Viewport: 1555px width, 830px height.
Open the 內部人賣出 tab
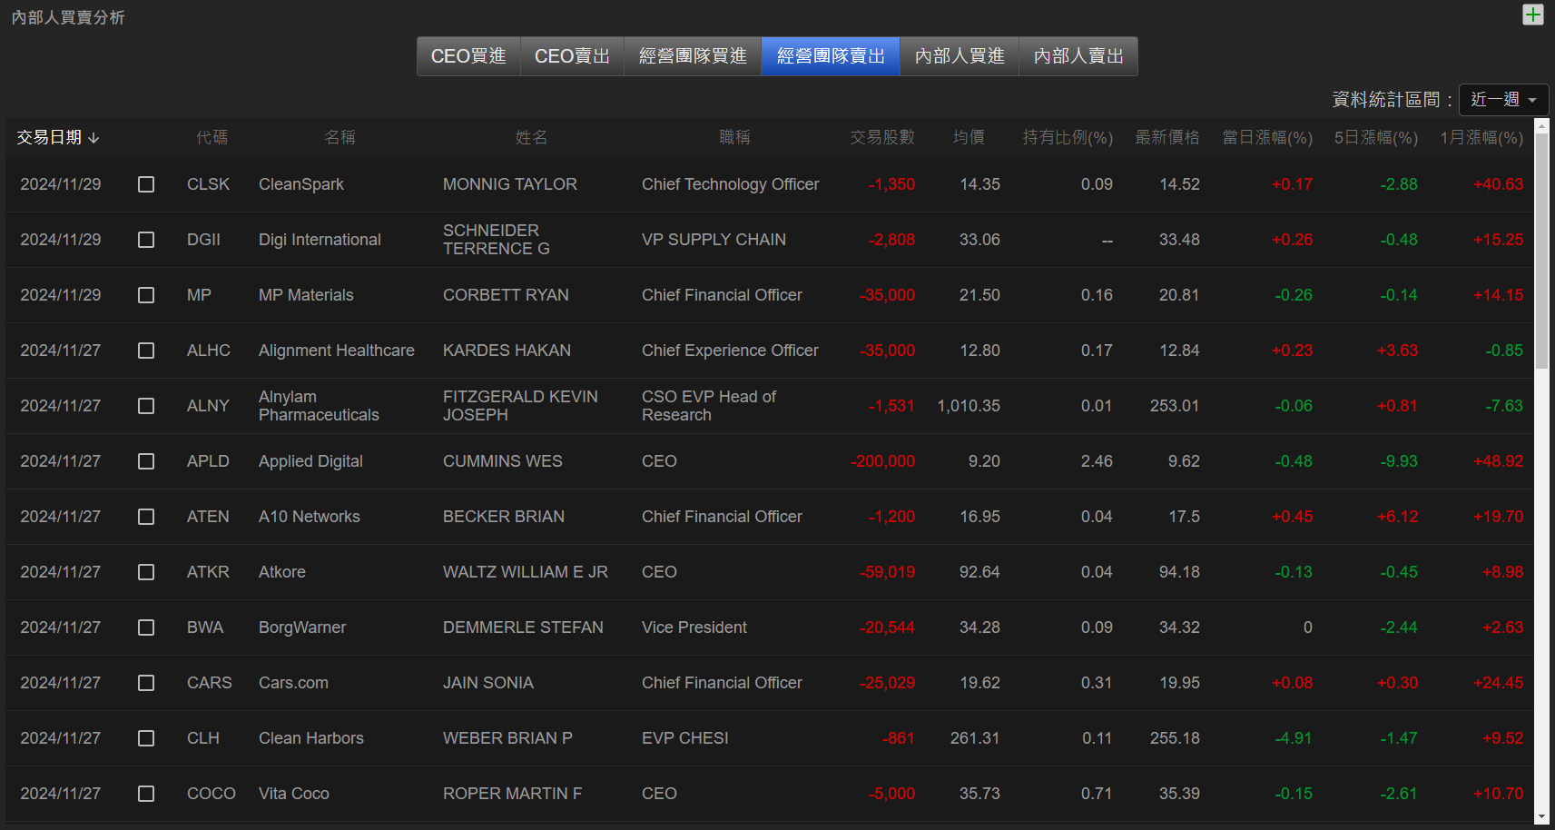tap(1078, 56)
